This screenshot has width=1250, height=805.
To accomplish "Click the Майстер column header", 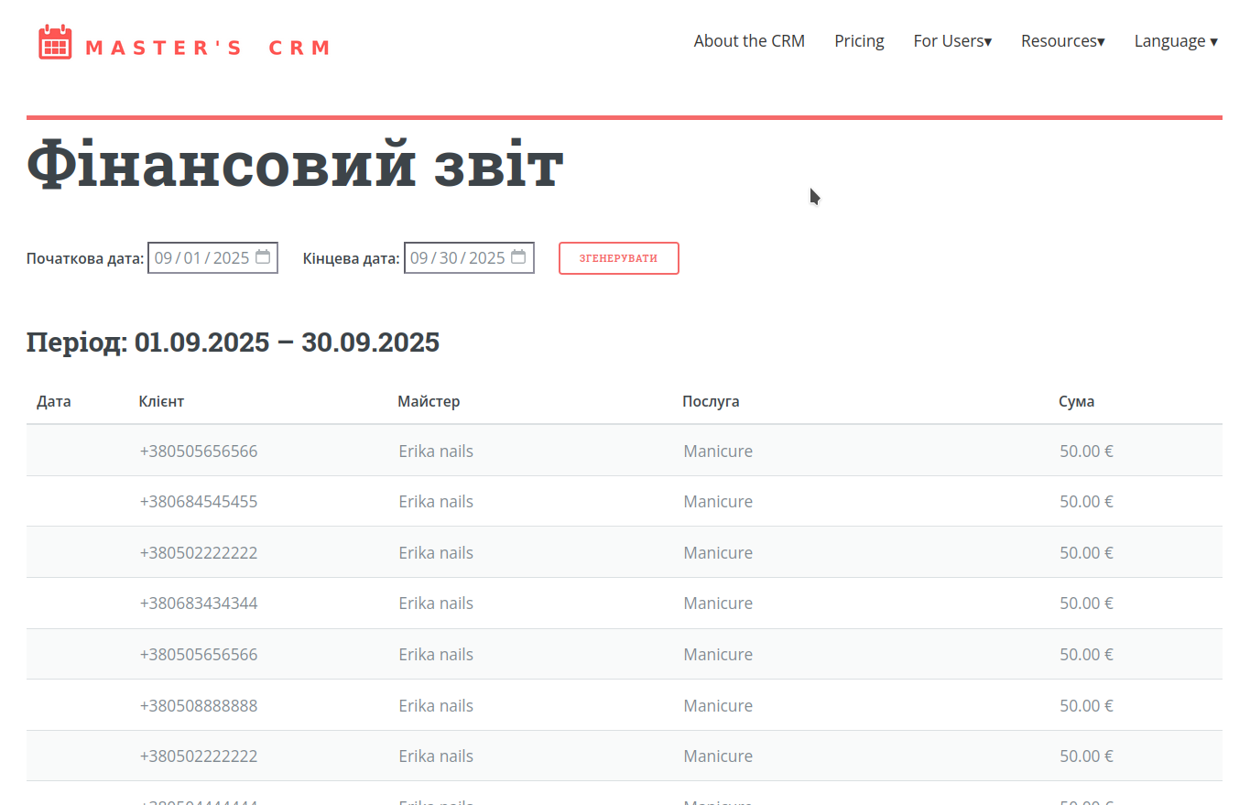I will coord(429,401).
